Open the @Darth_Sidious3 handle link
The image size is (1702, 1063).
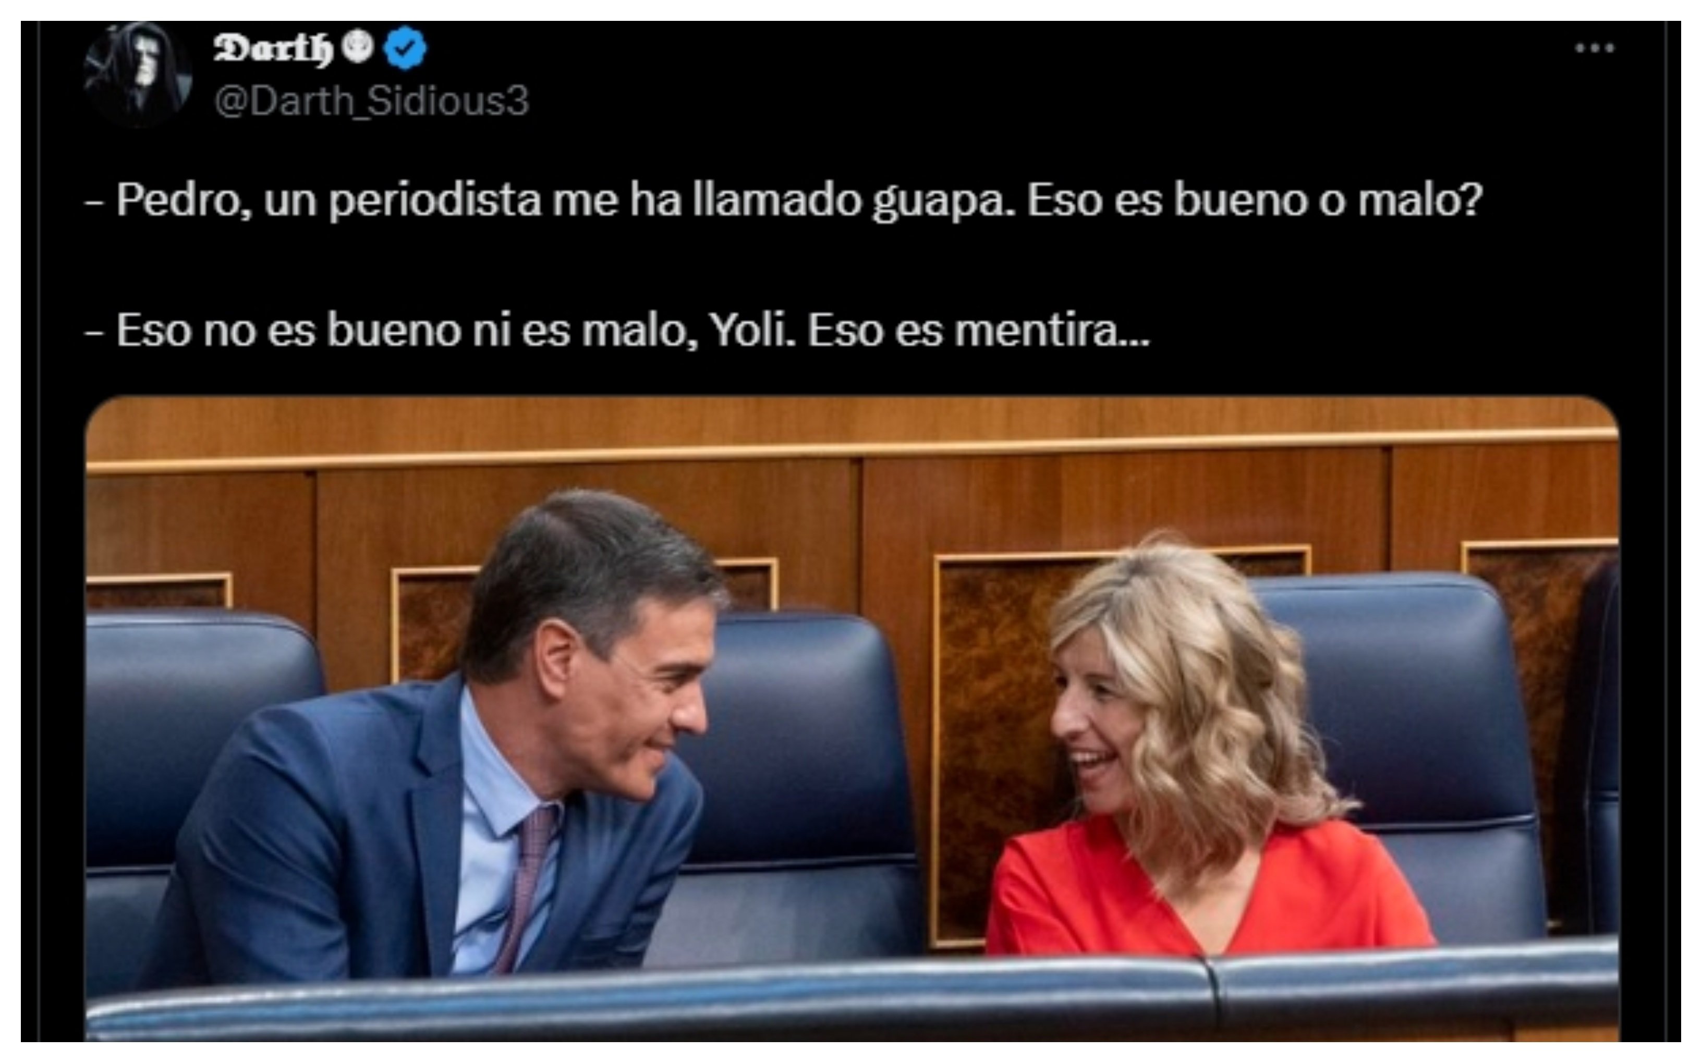tap(371, 101)
